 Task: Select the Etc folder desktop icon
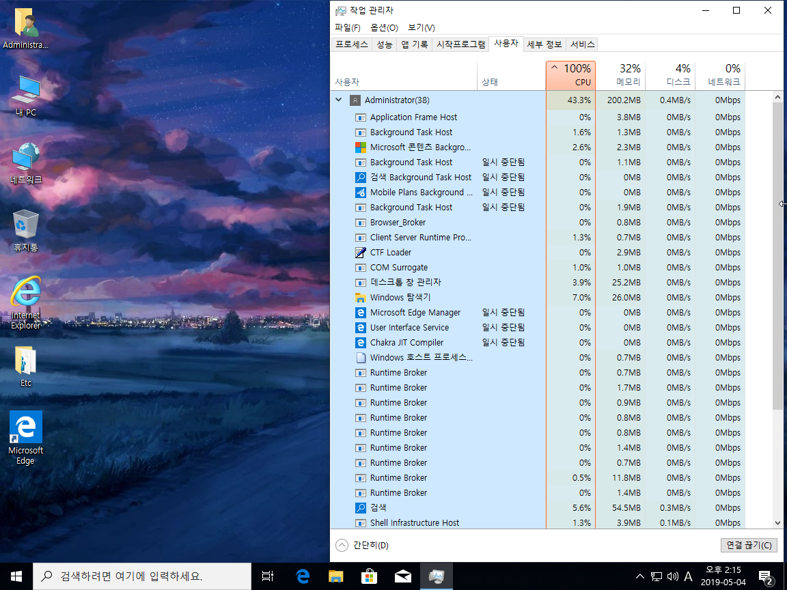[25, 367]
